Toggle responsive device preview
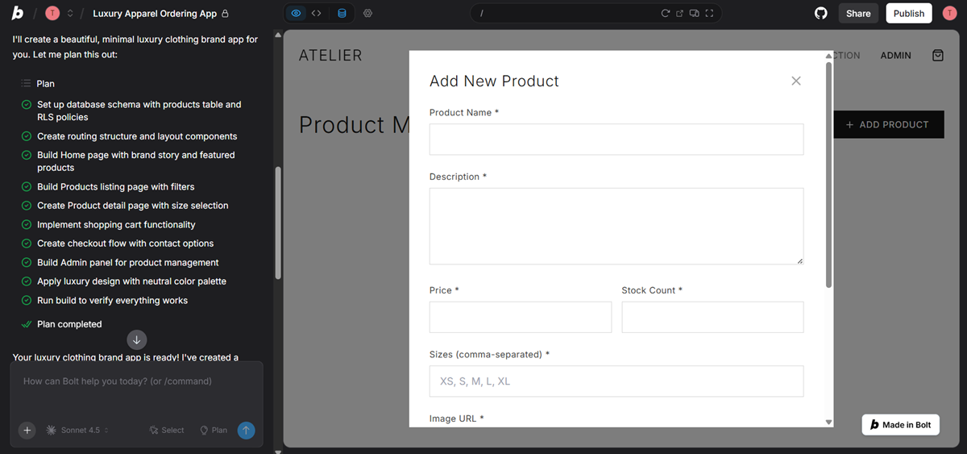This screenshot has height=454, width=967. [694, 14]
